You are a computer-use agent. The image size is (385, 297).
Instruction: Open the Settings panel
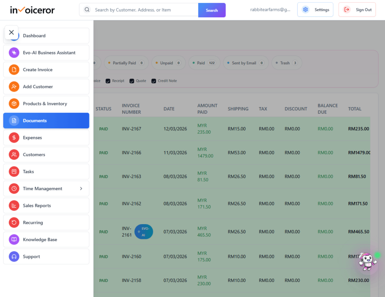coord(315,9)
